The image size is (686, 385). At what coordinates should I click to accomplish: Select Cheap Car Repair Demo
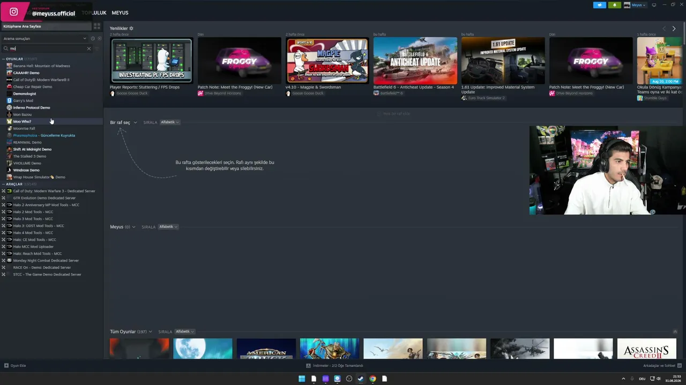pyautogui.click(x=33, y=87)
